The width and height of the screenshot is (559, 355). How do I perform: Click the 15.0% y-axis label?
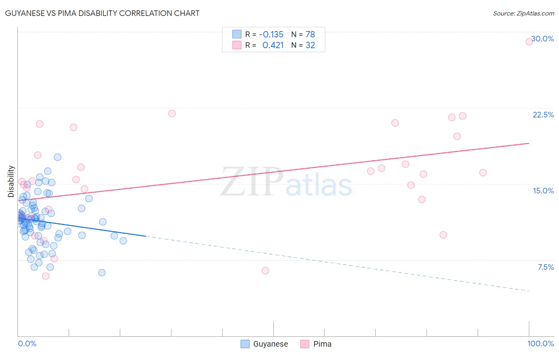[x=543, y=191]
